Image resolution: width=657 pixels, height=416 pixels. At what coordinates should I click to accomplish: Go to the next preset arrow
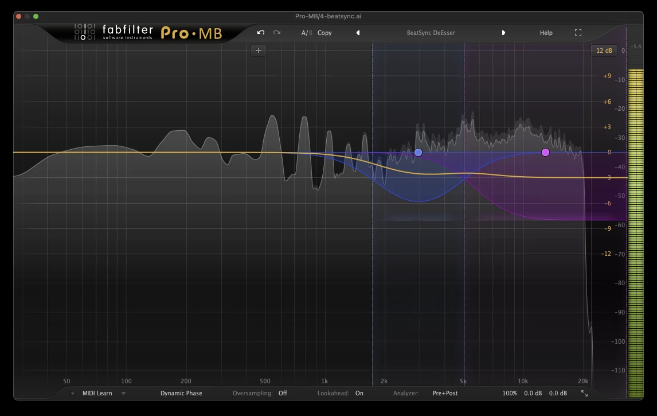coord(503,33)
